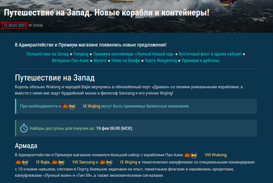Open VIII Wukong ship link

tap(216, 155)
